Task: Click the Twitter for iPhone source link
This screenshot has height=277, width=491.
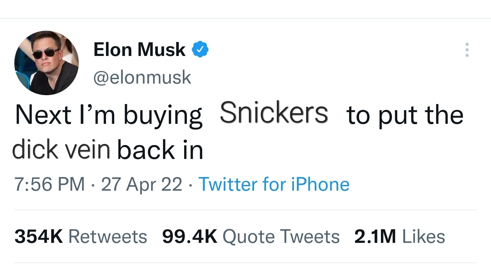Action: point(274,184)
